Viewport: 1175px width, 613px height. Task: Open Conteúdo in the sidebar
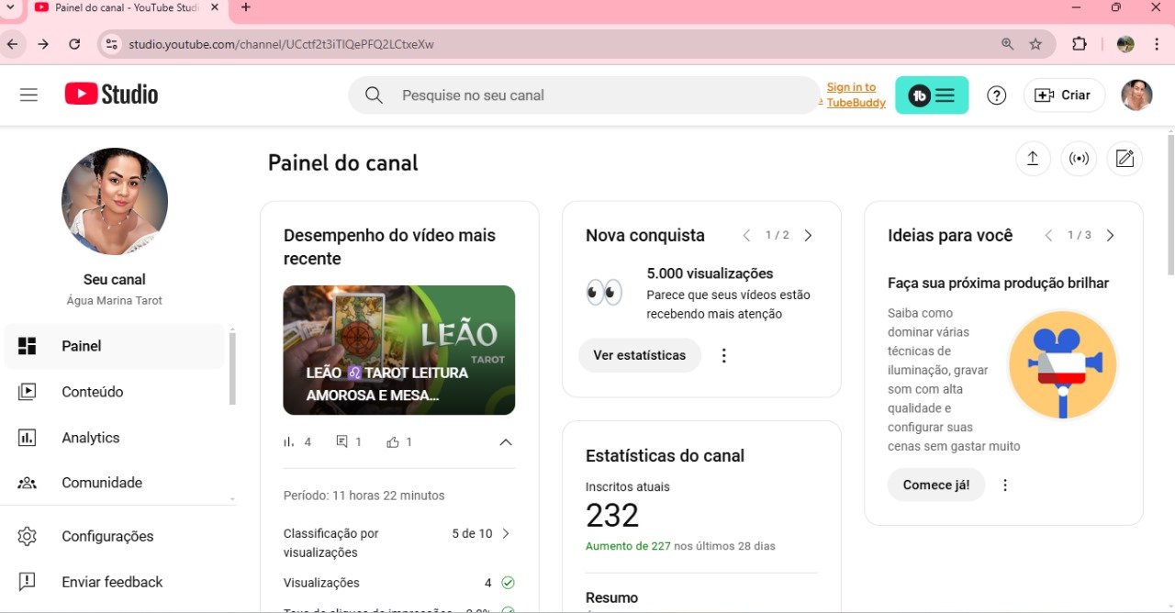[x=114, y=392]
